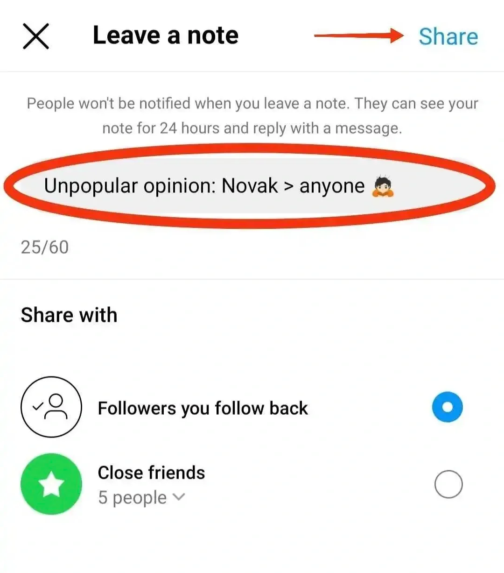Place cursor after anyone in the note
This screenshot has width=504, height=573.
click(x=366, y=186)
